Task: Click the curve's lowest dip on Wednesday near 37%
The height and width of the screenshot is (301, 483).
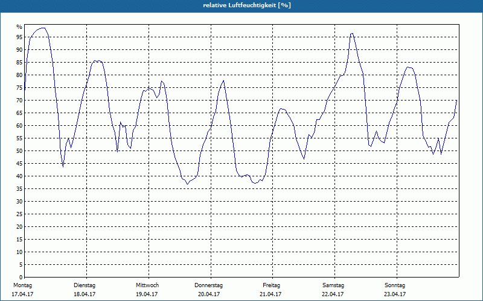Action: [187, 184]
